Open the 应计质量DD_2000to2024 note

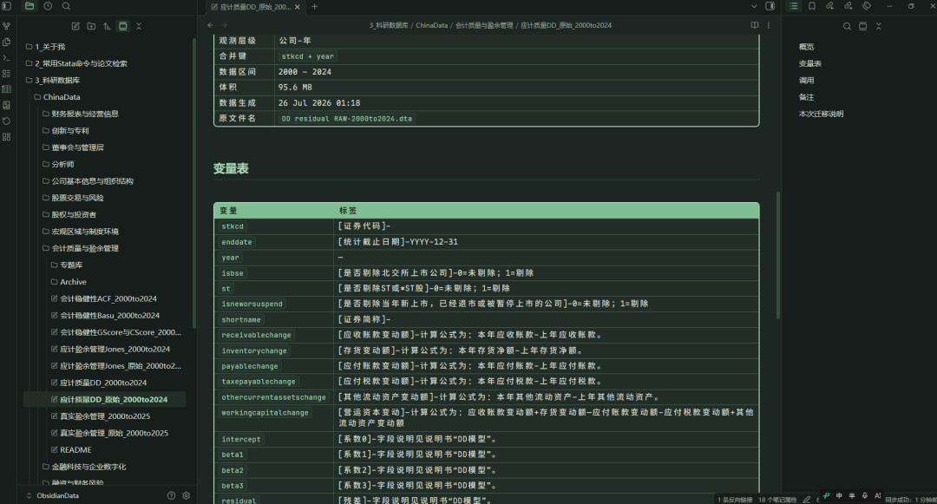[x=105, y=383]
